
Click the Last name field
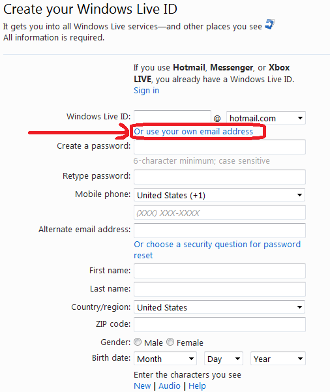coord(220,289)
